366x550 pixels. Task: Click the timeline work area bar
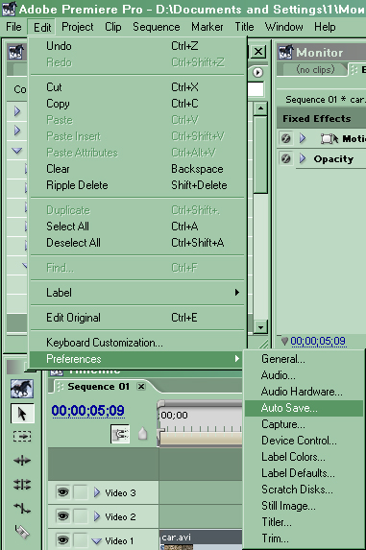(201, 439)
